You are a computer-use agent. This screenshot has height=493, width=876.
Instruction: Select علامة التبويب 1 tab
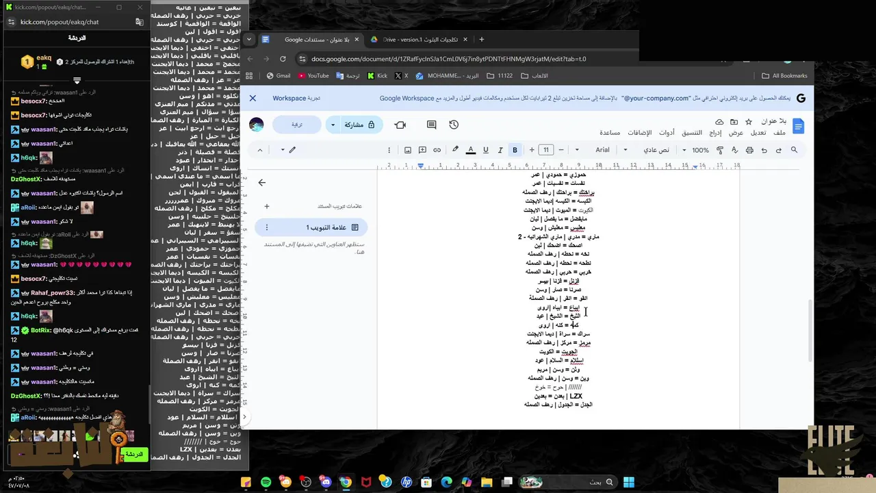(311, 227)
